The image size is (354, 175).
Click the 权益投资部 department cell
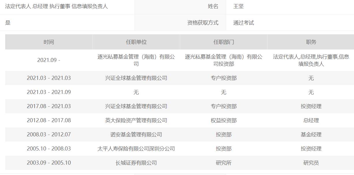224,121
